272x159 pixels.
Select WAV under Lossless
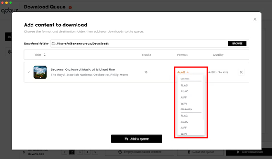click(x=184, y=103)
